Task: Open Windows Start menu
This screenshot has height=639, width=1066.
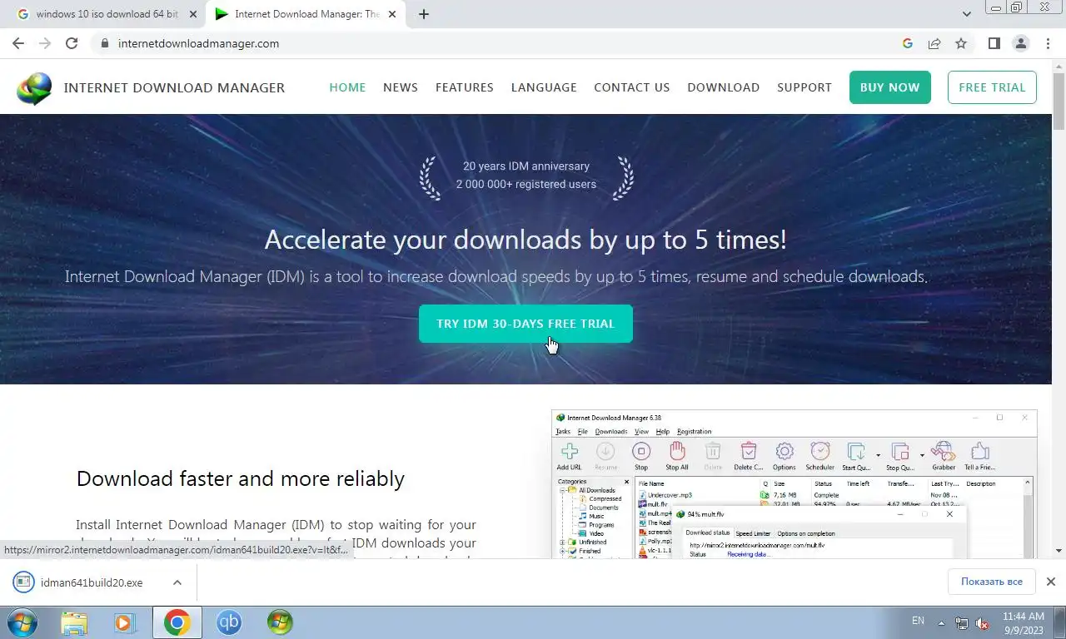Action: 21,622
